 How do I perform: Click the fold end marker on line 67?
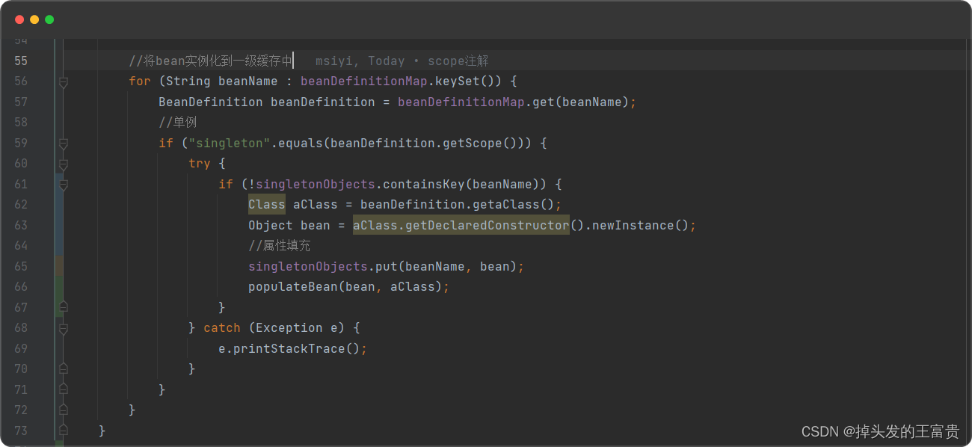64,307
